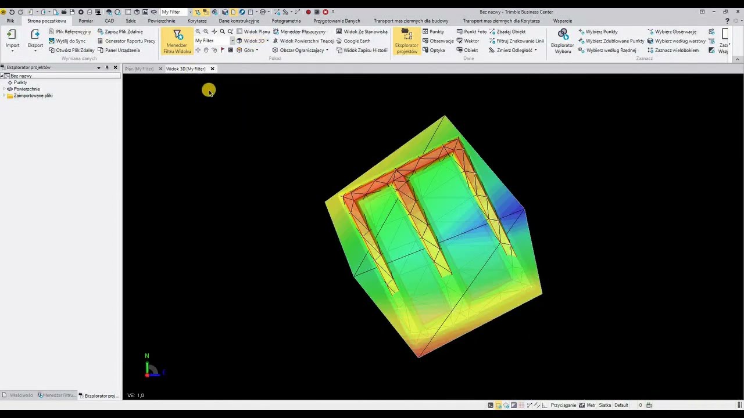Select Powierzchnie in project tree
744x418 pixels.
point(27,89)
